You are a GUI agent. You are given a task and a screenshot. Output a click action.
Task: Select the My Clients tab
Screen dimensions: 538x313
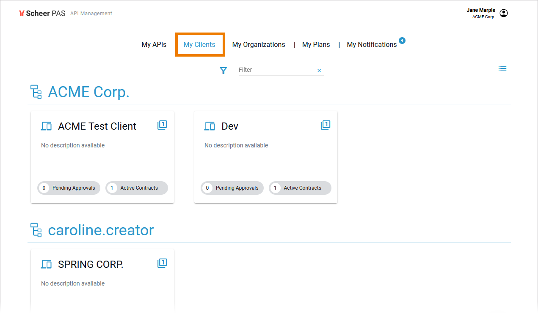tap(199, 44)
